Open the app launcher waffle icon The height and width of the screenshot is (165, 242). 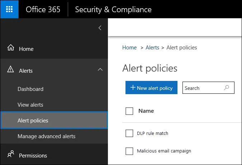coord(9,9)
